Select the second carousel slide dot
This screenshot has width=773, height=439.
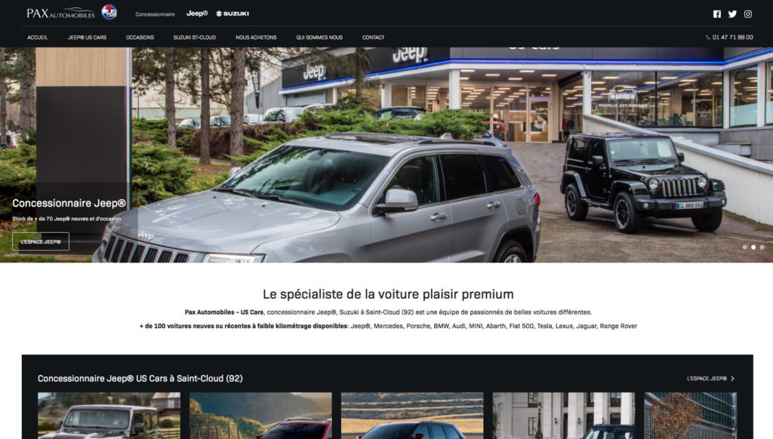point(753,247)
